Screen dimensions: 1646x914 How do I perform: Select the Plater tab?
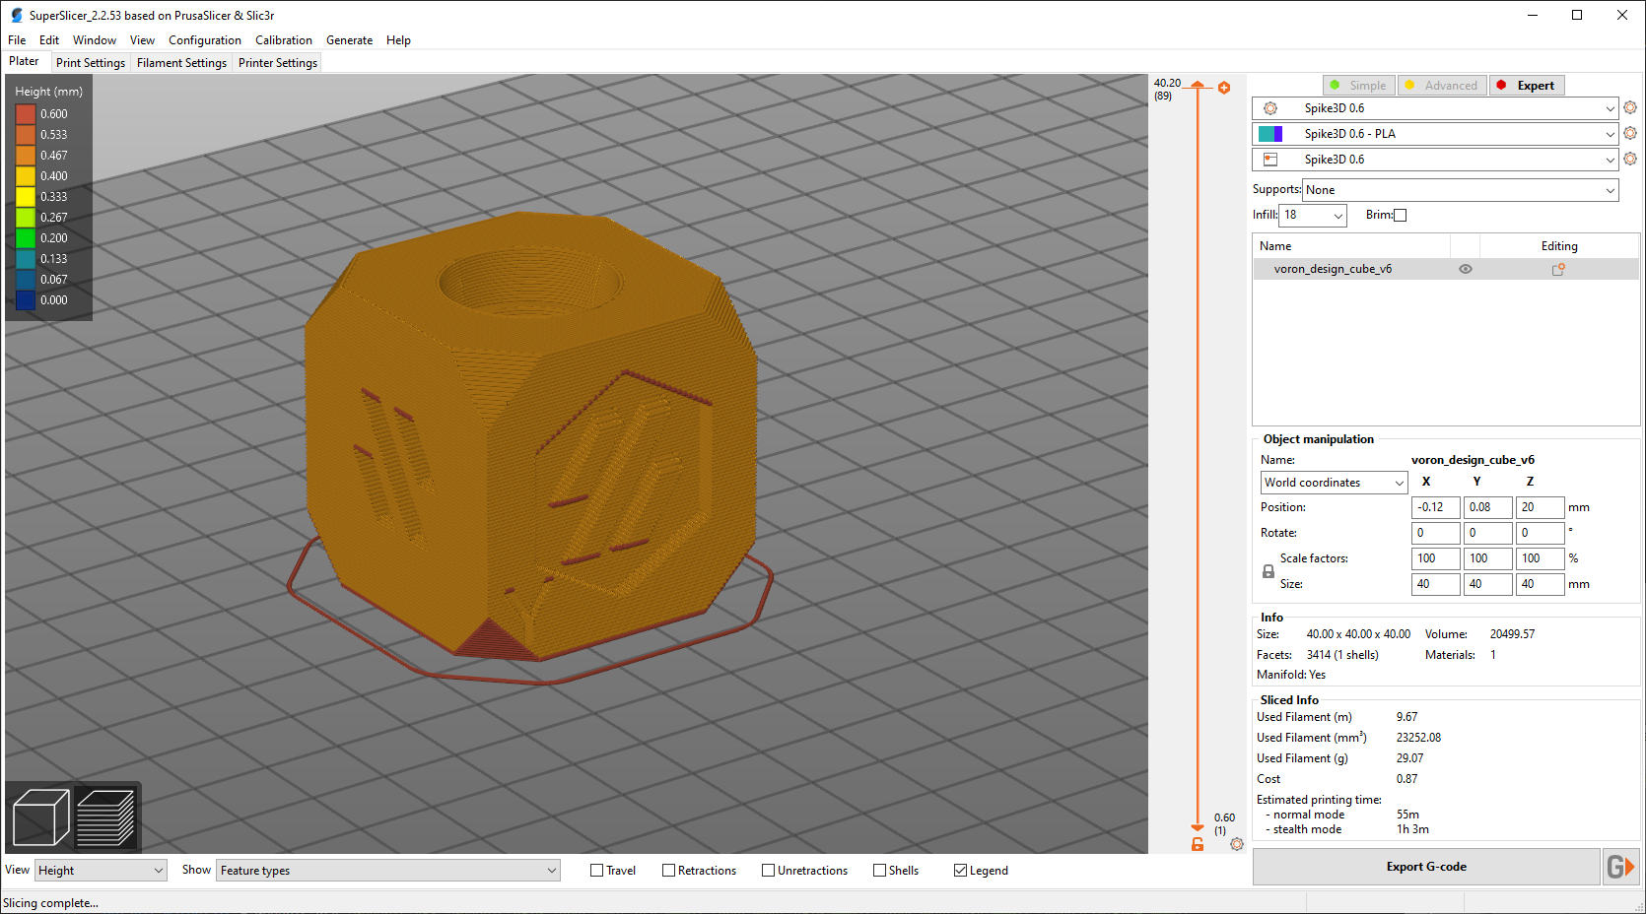(25, 61)
